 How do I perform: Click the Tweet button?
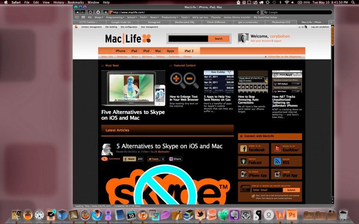pyautogui.click(x=154, y=159)
